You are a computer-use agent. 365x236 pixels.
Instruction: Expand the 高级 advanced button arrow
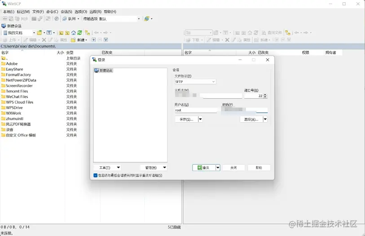[265, 119]
